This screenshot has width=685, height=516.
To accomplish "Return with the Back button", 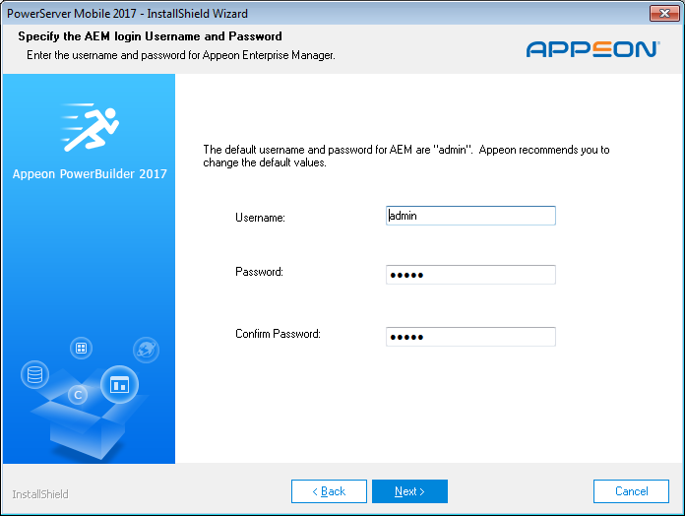I will click(329, 491).
